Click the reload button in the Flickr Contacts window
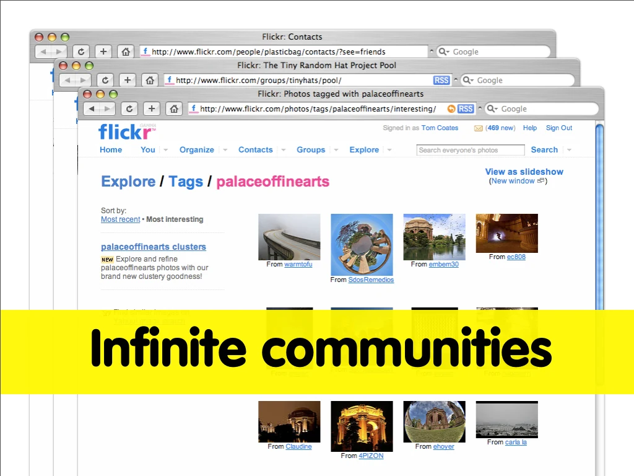The width and height of the screenshot is (634, 476). pyautogui.click(x=81, y=51)
